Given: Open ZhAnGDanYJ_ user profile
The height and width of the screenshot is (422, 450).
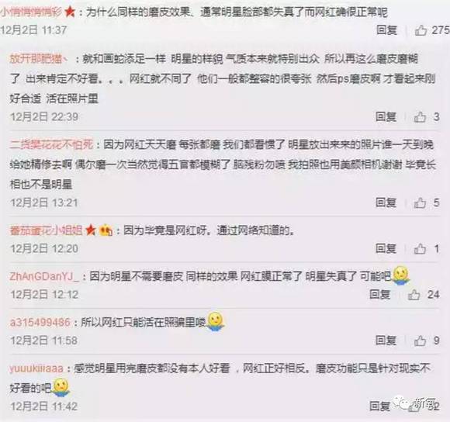Looking at the screenshot, I should (x=44, y=277).
